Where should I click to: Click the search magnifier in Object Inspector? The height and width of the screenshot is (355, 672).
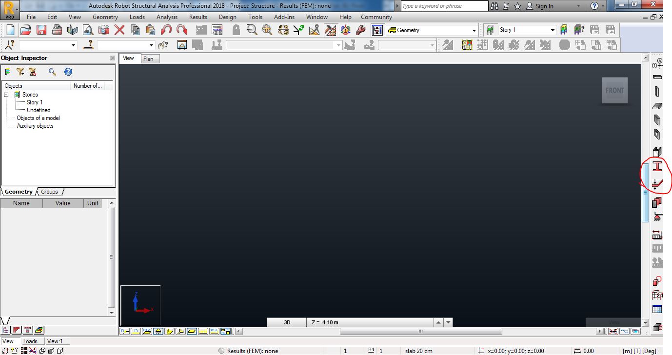(x=52, y=72)
